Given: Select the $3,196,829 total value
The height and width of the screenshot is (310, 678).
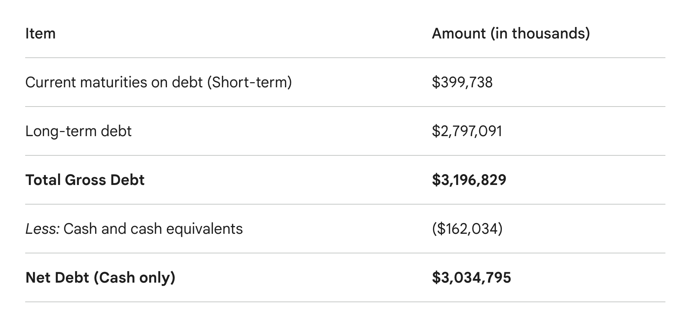Looking at the screenshot, I should click(x=469, y=180).
